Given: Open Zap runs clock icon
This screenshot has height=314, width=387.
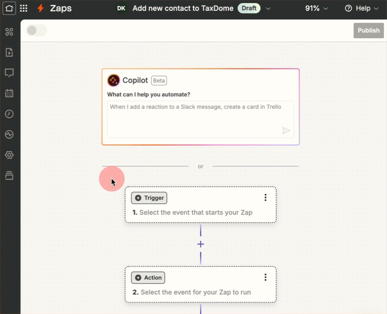Looking at the screenshot, I should [x=9, y=114].
